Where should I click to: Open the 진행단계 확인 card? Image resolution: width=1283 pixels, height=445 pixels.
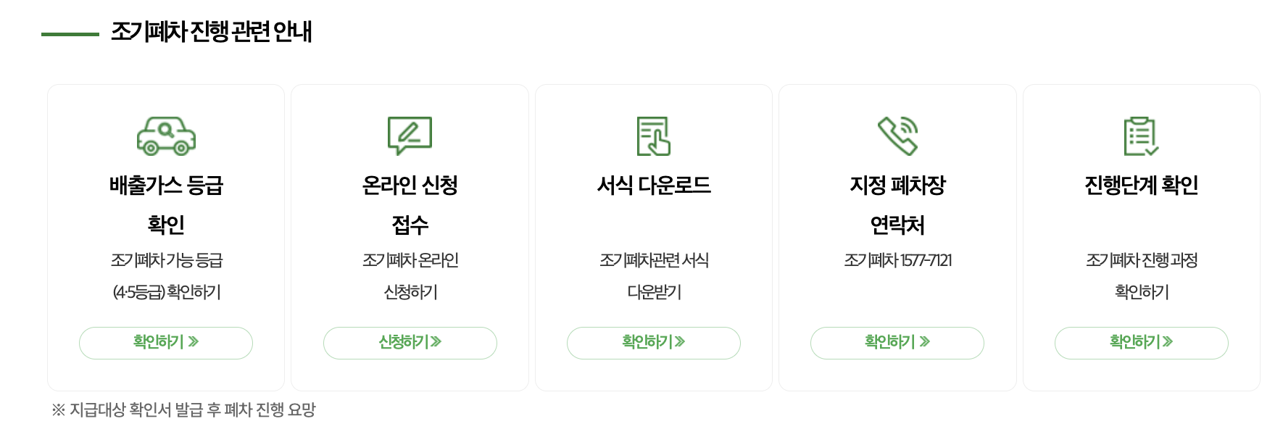(x=1142, y=237)
